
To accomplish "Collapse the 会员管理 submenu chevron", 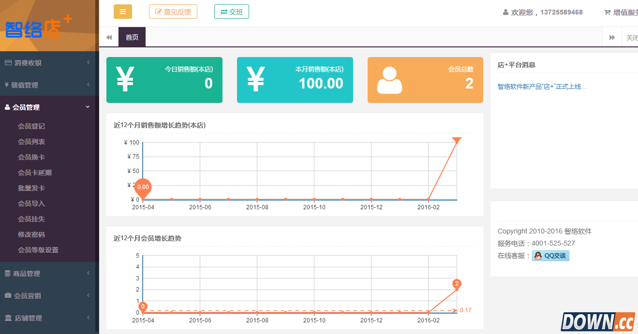I will click(88, 107).
